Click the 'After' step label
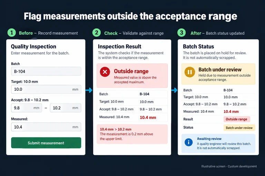Screen dimensions: 265x176 click(196, 33)
